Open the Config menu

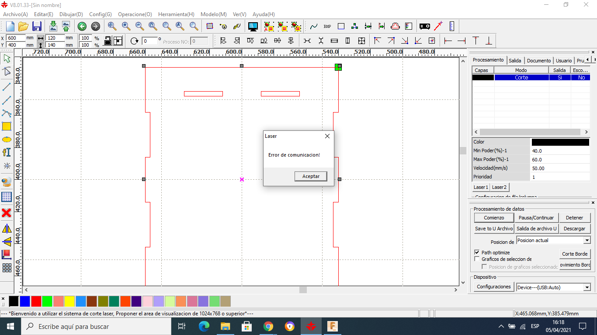coord(101,14)
